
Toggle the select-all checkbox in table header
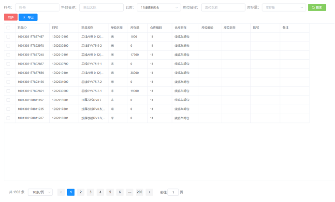click(8, 28)
